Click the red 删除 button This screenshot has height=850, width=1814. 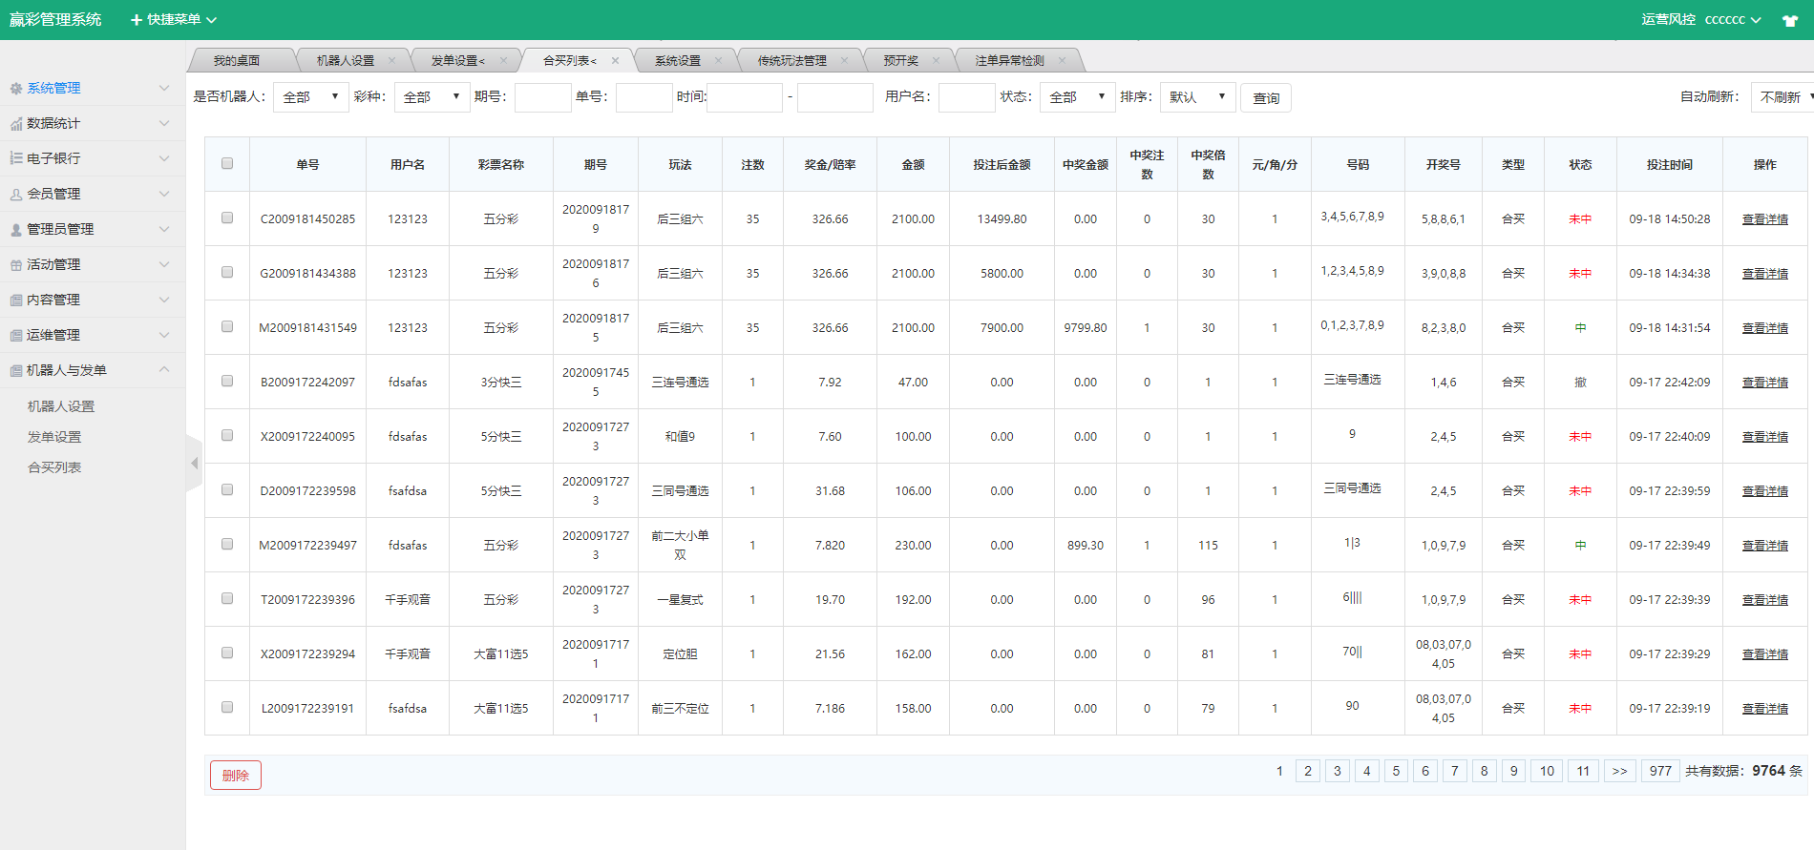tap(235, 776)
